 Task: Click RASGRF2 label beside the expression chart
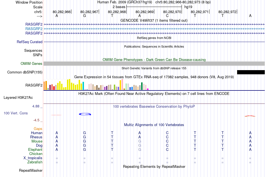(34, 85)
